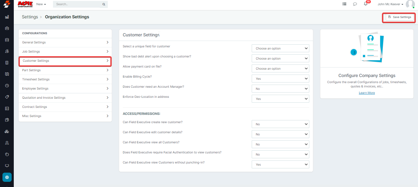
Task: Open Job Settings in the configurations list
Action: 65,52
